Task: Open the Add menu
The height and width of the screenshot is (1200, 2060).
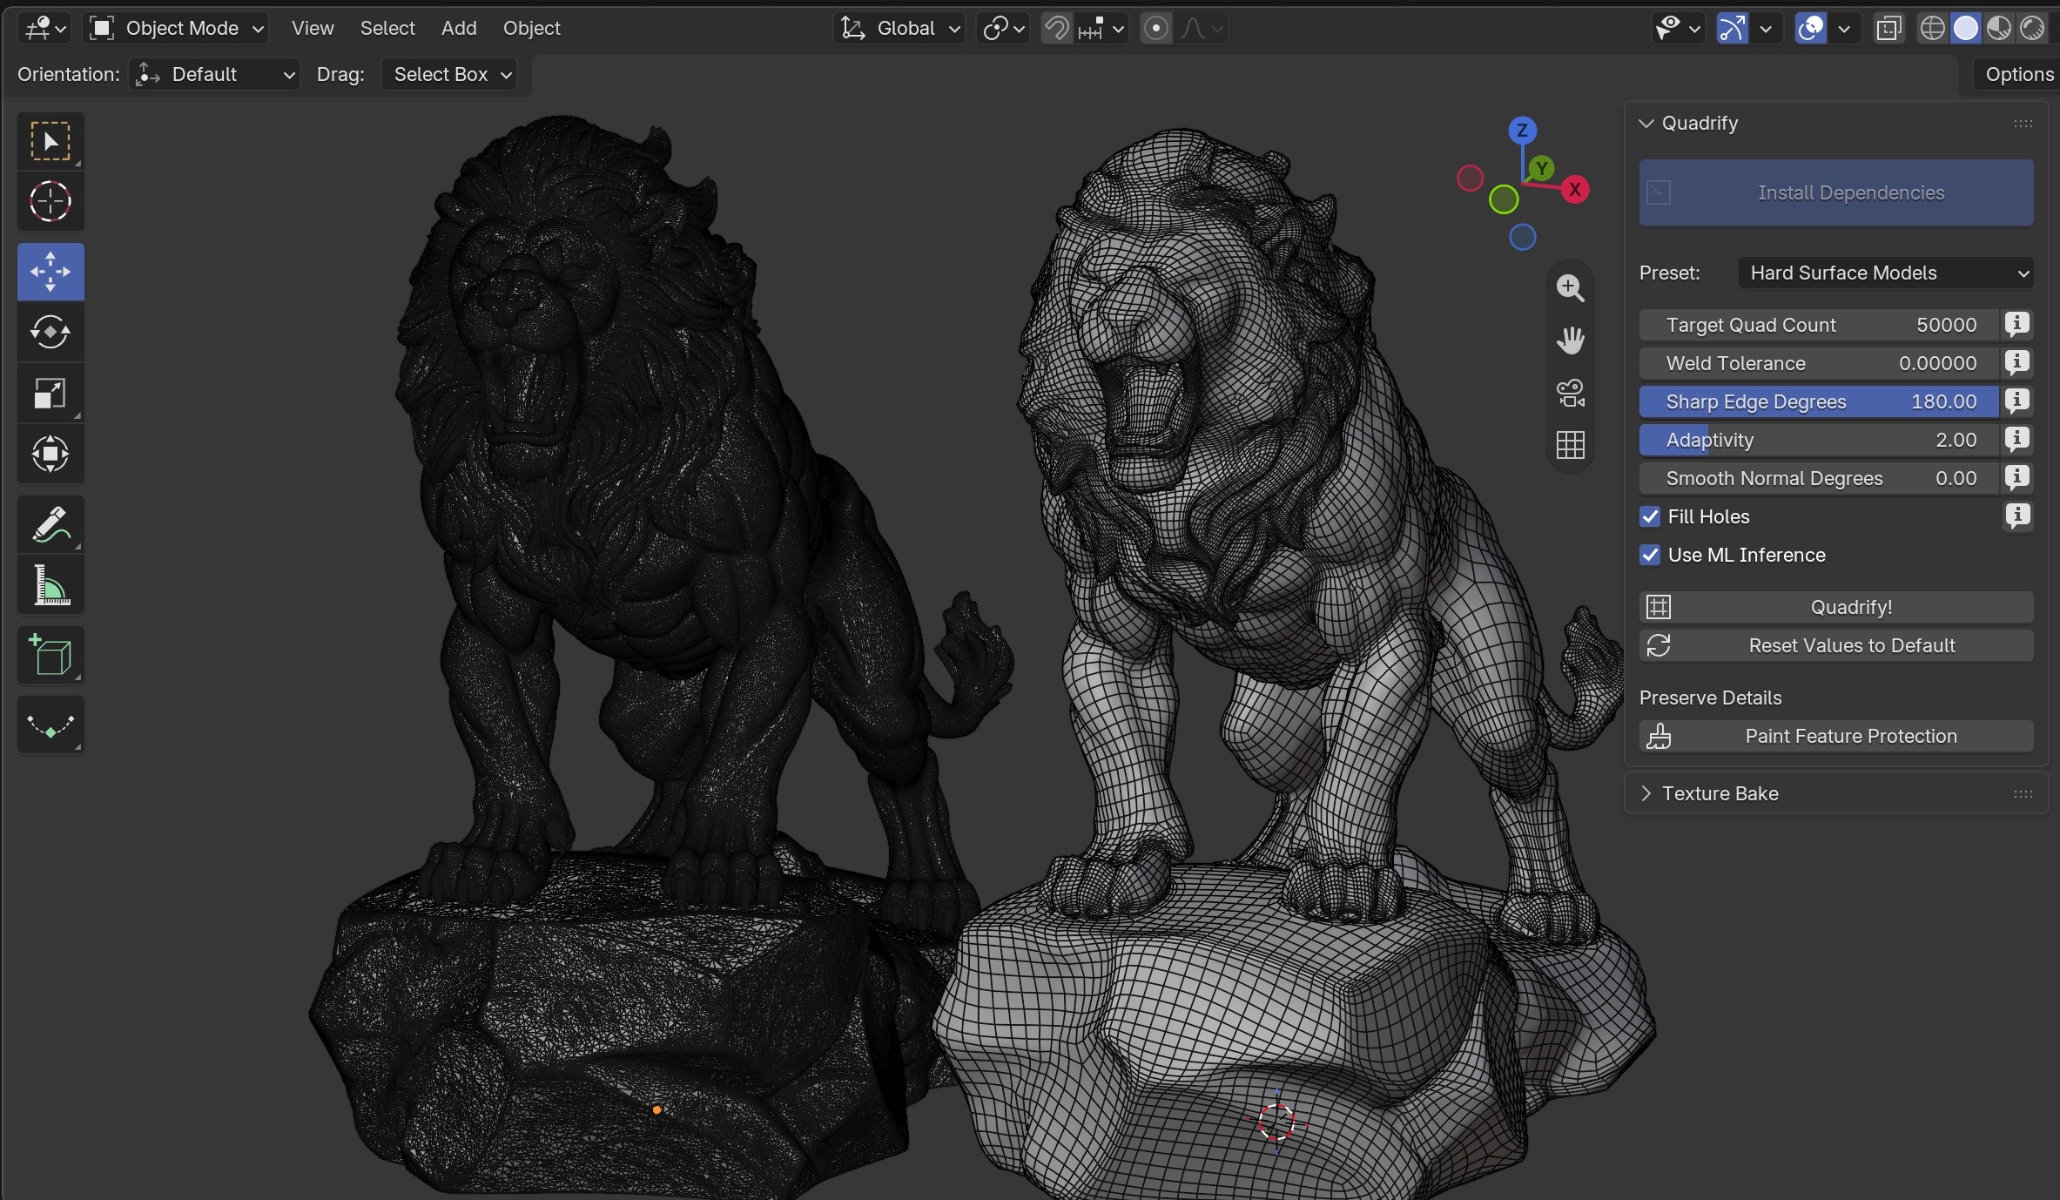Action: tap(459, 29)
